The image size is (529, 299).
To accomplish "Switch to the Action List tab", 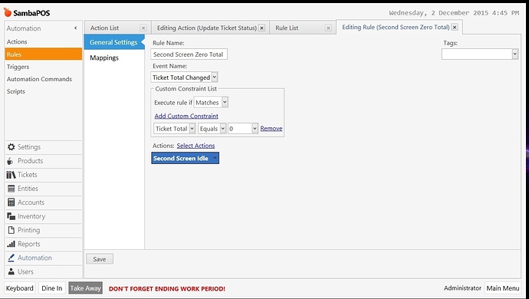I will [x=104, y=28].
